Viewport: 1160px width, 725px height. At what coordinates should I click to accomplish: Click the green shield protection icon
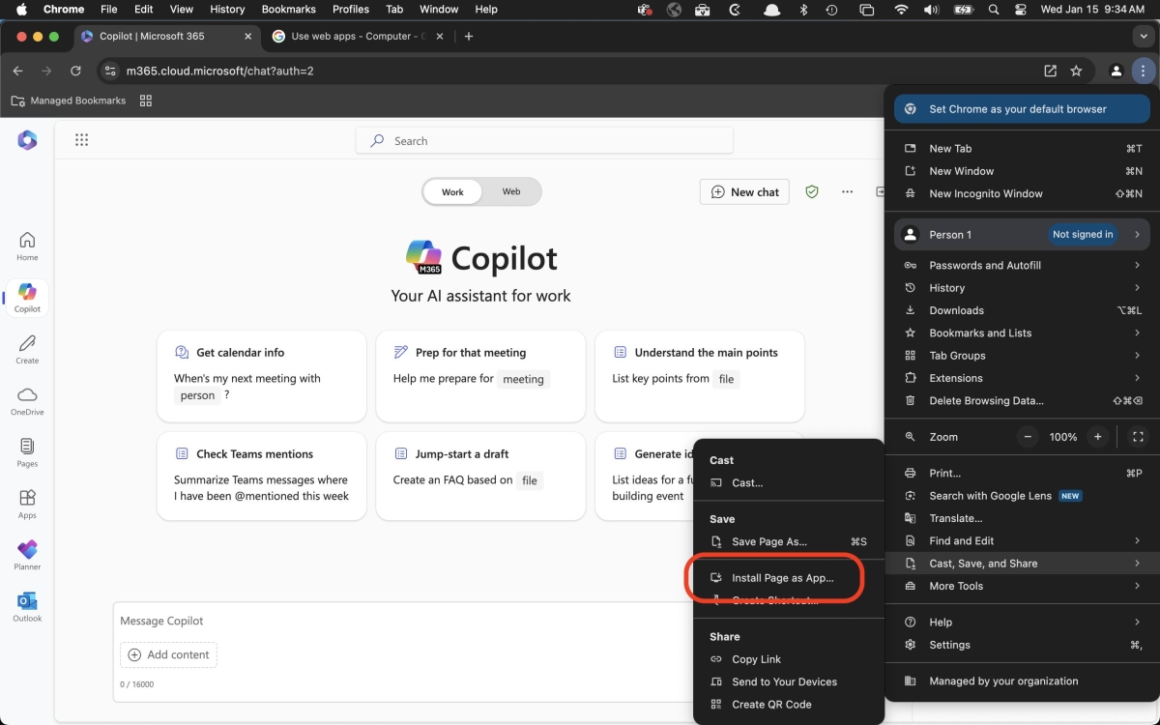pos(812,191)
